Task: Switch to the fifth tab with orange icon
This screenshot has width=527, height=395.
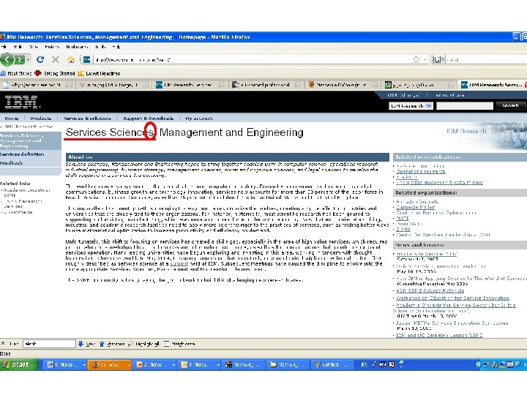Action: click(x=343, y=85)
